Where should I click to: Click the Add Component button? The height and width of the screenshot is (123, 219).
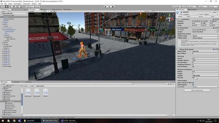(197, 90)
